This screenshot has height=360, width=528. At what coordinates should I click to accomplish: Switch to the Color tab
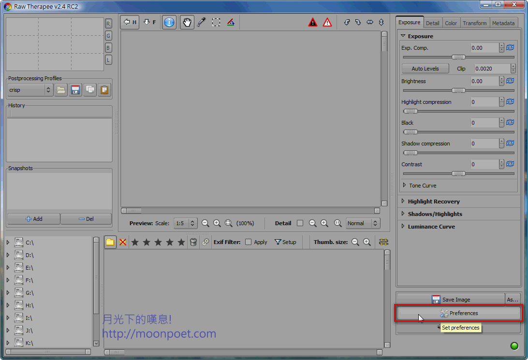451,23
